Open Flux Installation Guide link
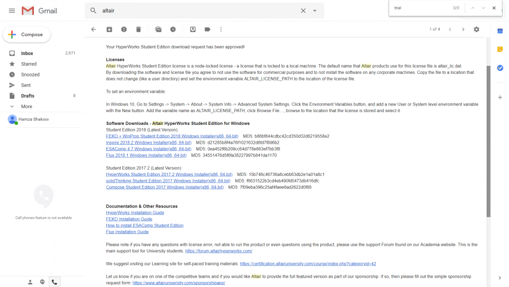This screenshot has width=509, height=287. 127,232
